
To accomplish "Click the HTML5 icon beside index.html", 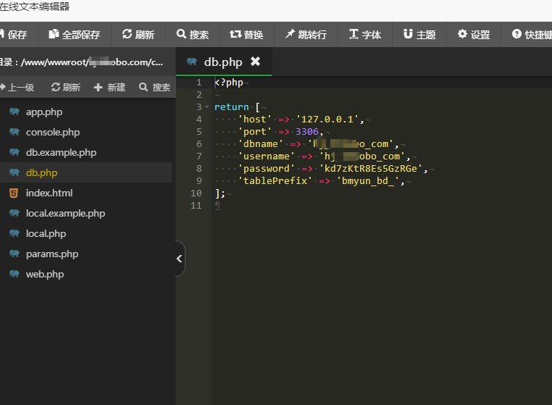I will pos(14,193).
